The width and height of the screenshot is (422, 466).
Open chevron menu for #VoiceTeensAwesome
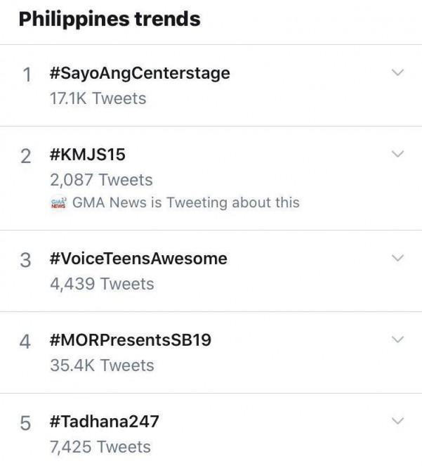pos(397,258)
